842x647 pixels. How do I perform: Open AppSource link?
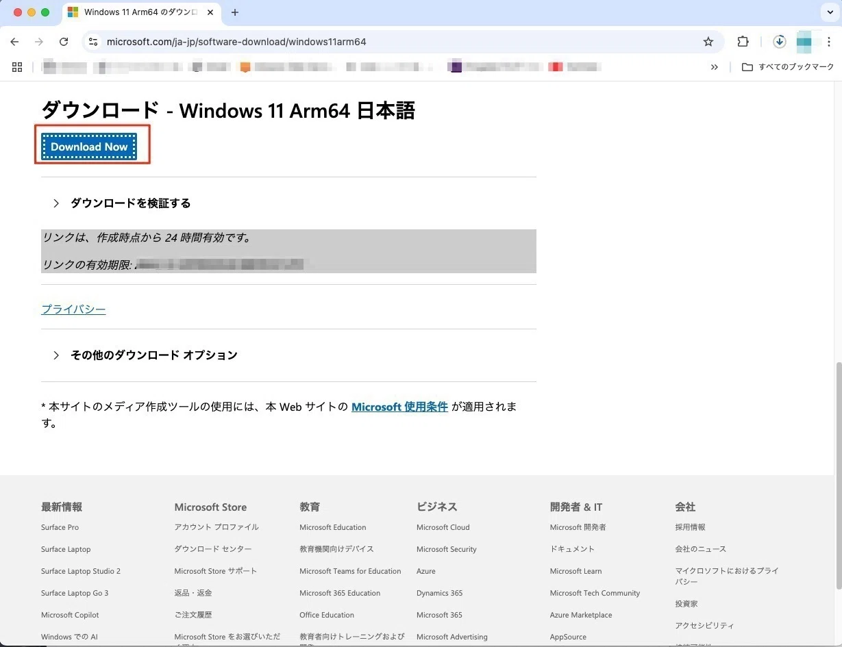[x=569, y=637]
